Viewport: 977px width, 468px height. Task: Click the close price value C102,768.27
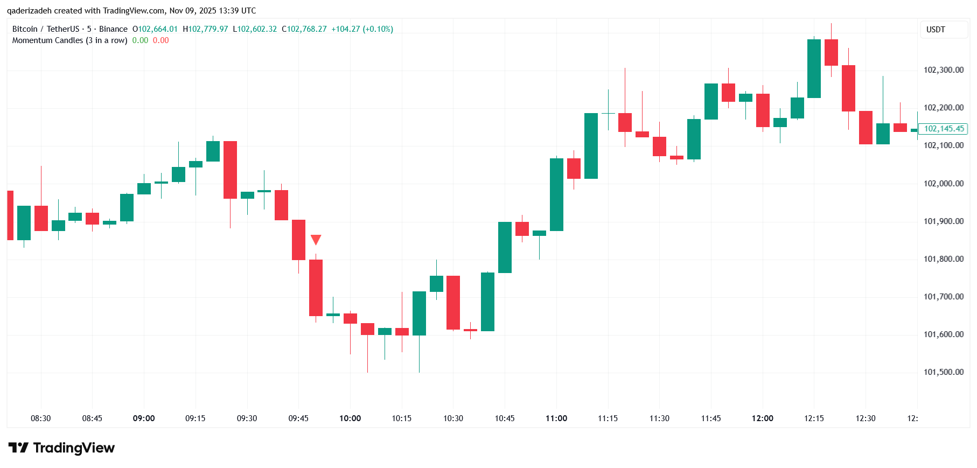click(304, 29)
